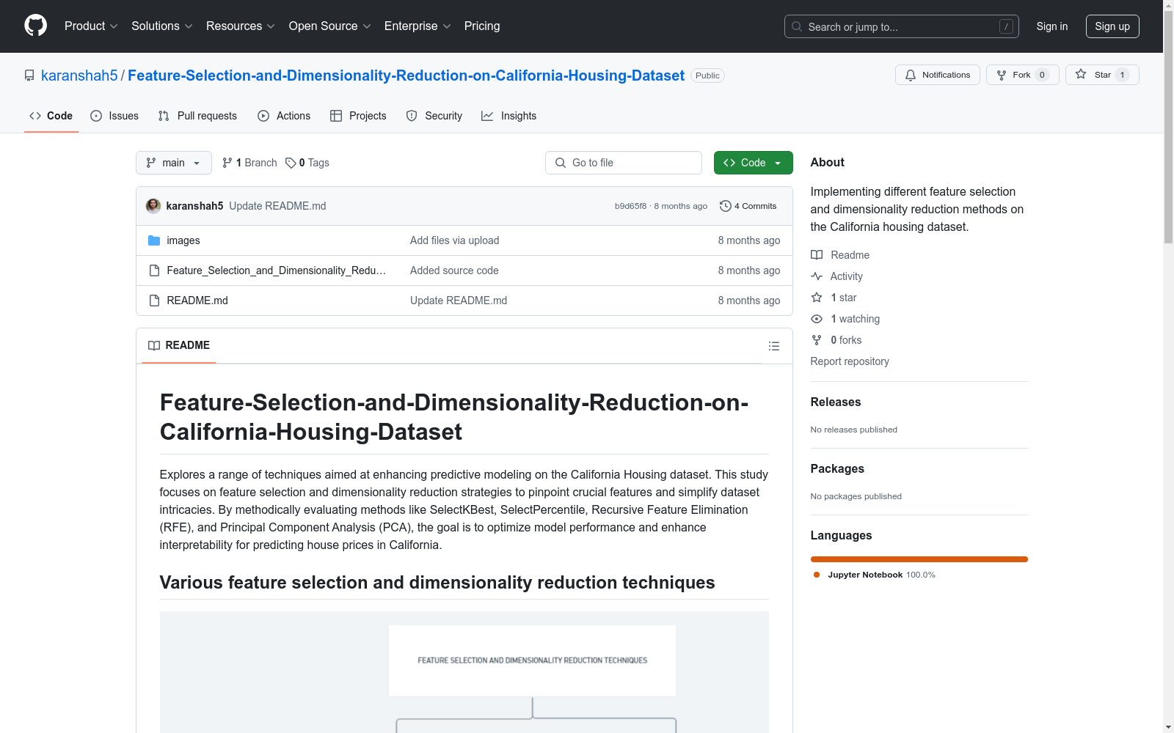
Task: Click the Add files via upload commit message
Action: pyautogui.click(x=455, y=240)
